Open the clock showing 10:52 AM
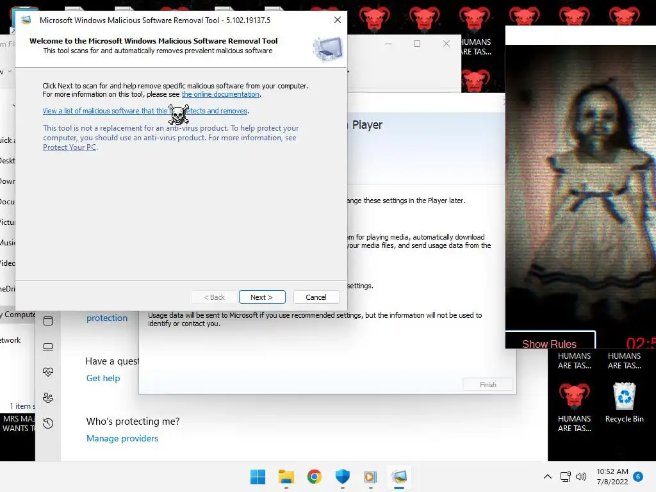 (612, 477)
